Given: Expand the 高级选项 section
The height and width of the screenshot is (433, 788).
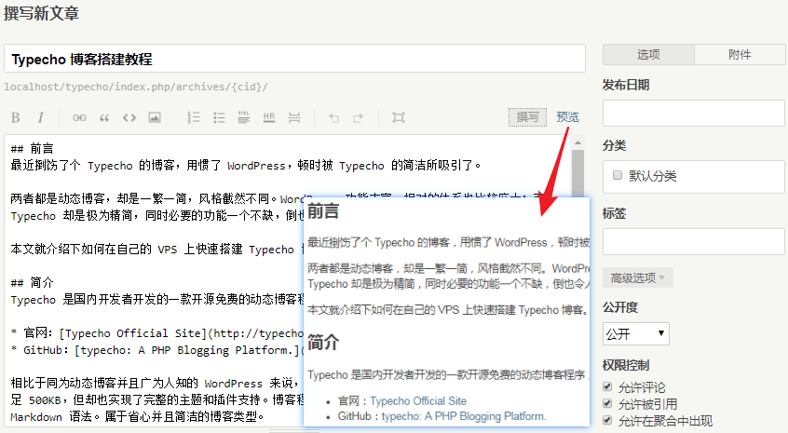Looking at the screenshot, I should [x=637, y=277].
